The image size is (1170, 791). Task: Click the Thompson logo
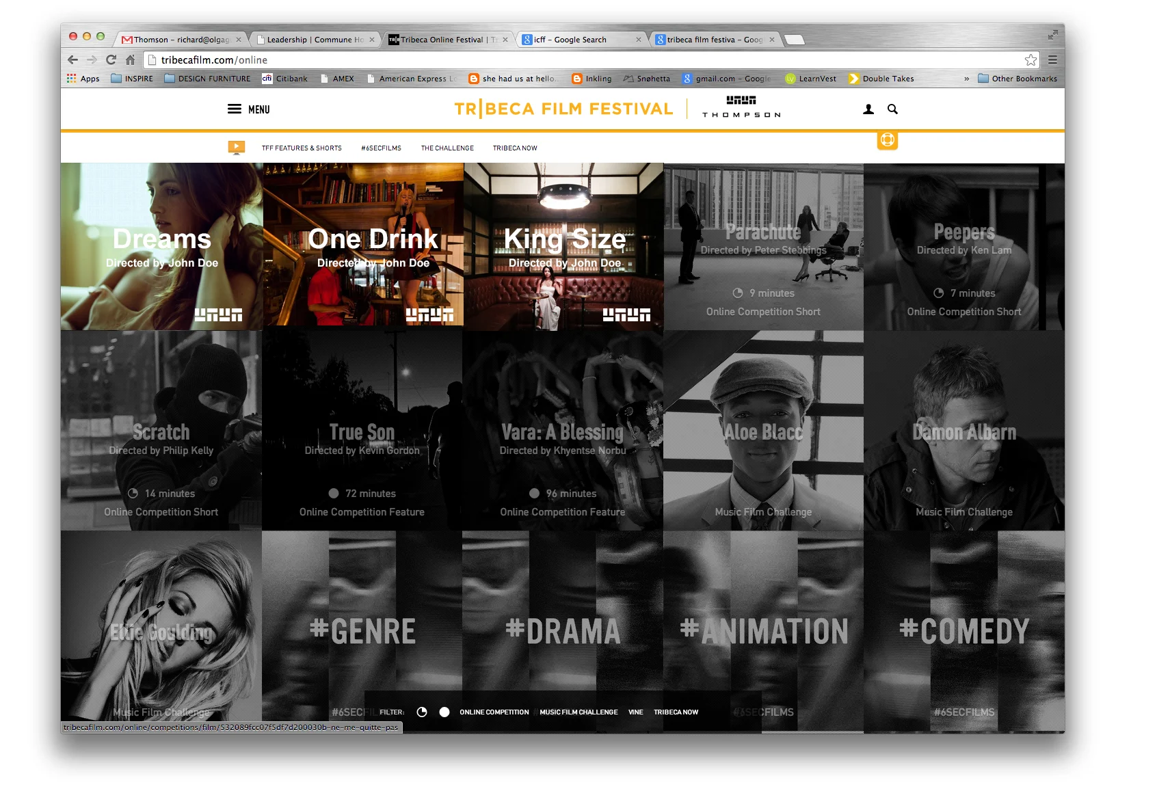740,107
